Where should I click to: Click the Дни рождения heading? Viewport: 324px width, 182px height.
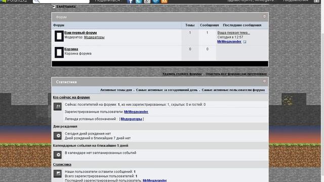pos(65,126)
